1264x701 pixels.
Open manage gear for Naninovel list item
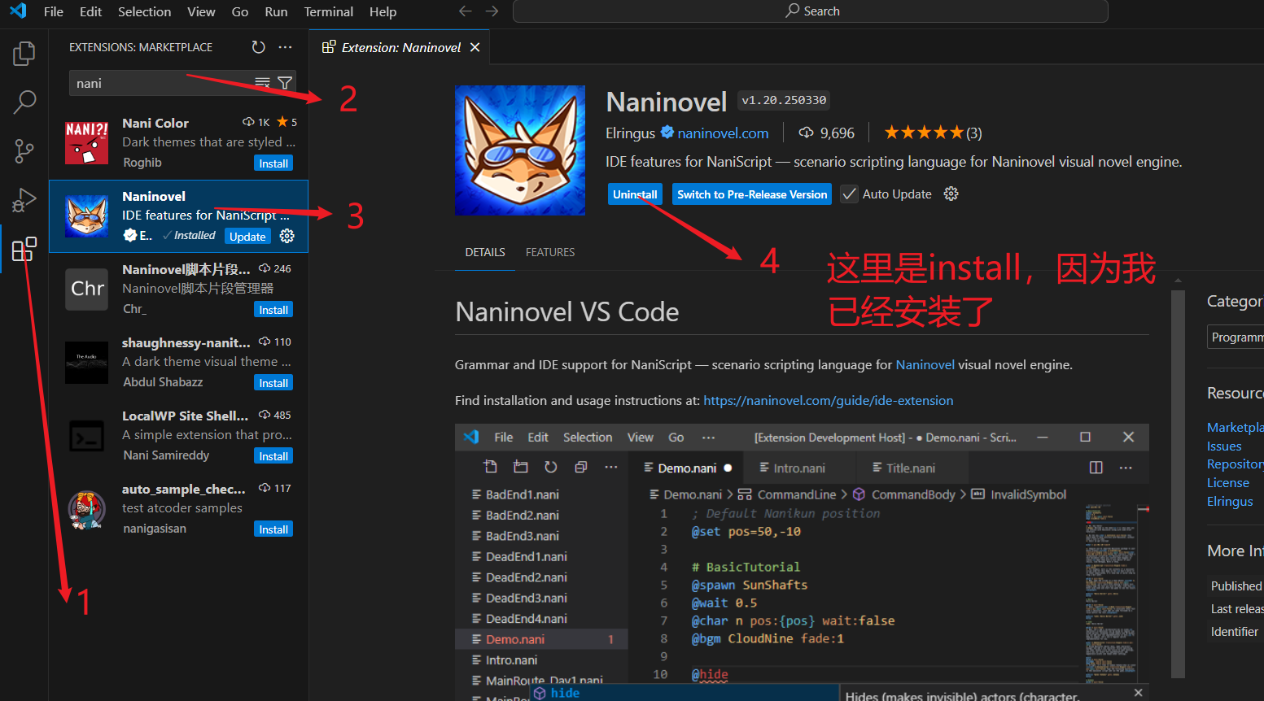(x=286, y=236)
